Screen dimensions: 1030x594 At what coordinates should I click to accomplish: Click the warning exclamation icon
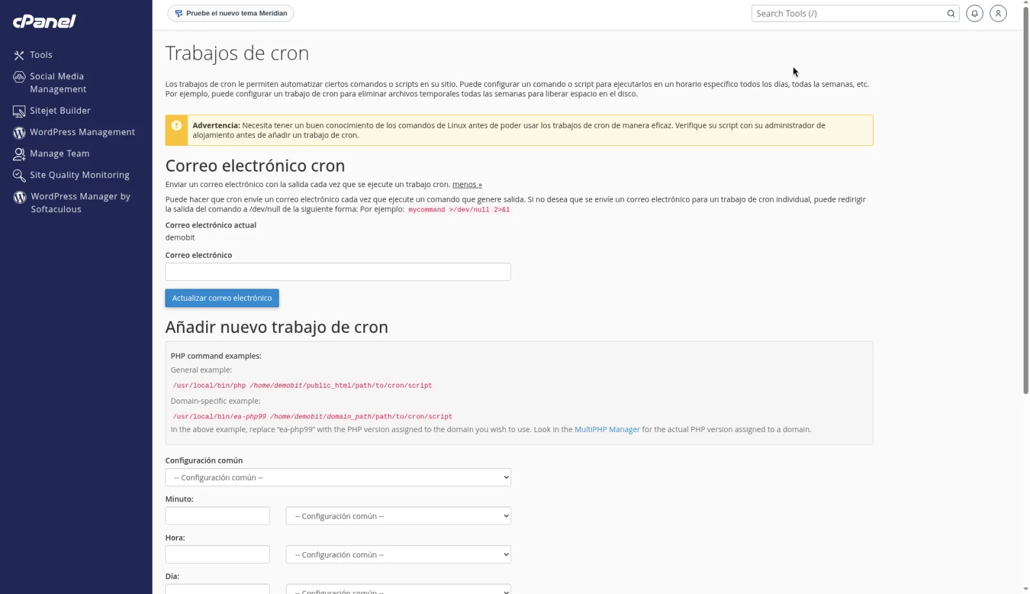point(176,126)
